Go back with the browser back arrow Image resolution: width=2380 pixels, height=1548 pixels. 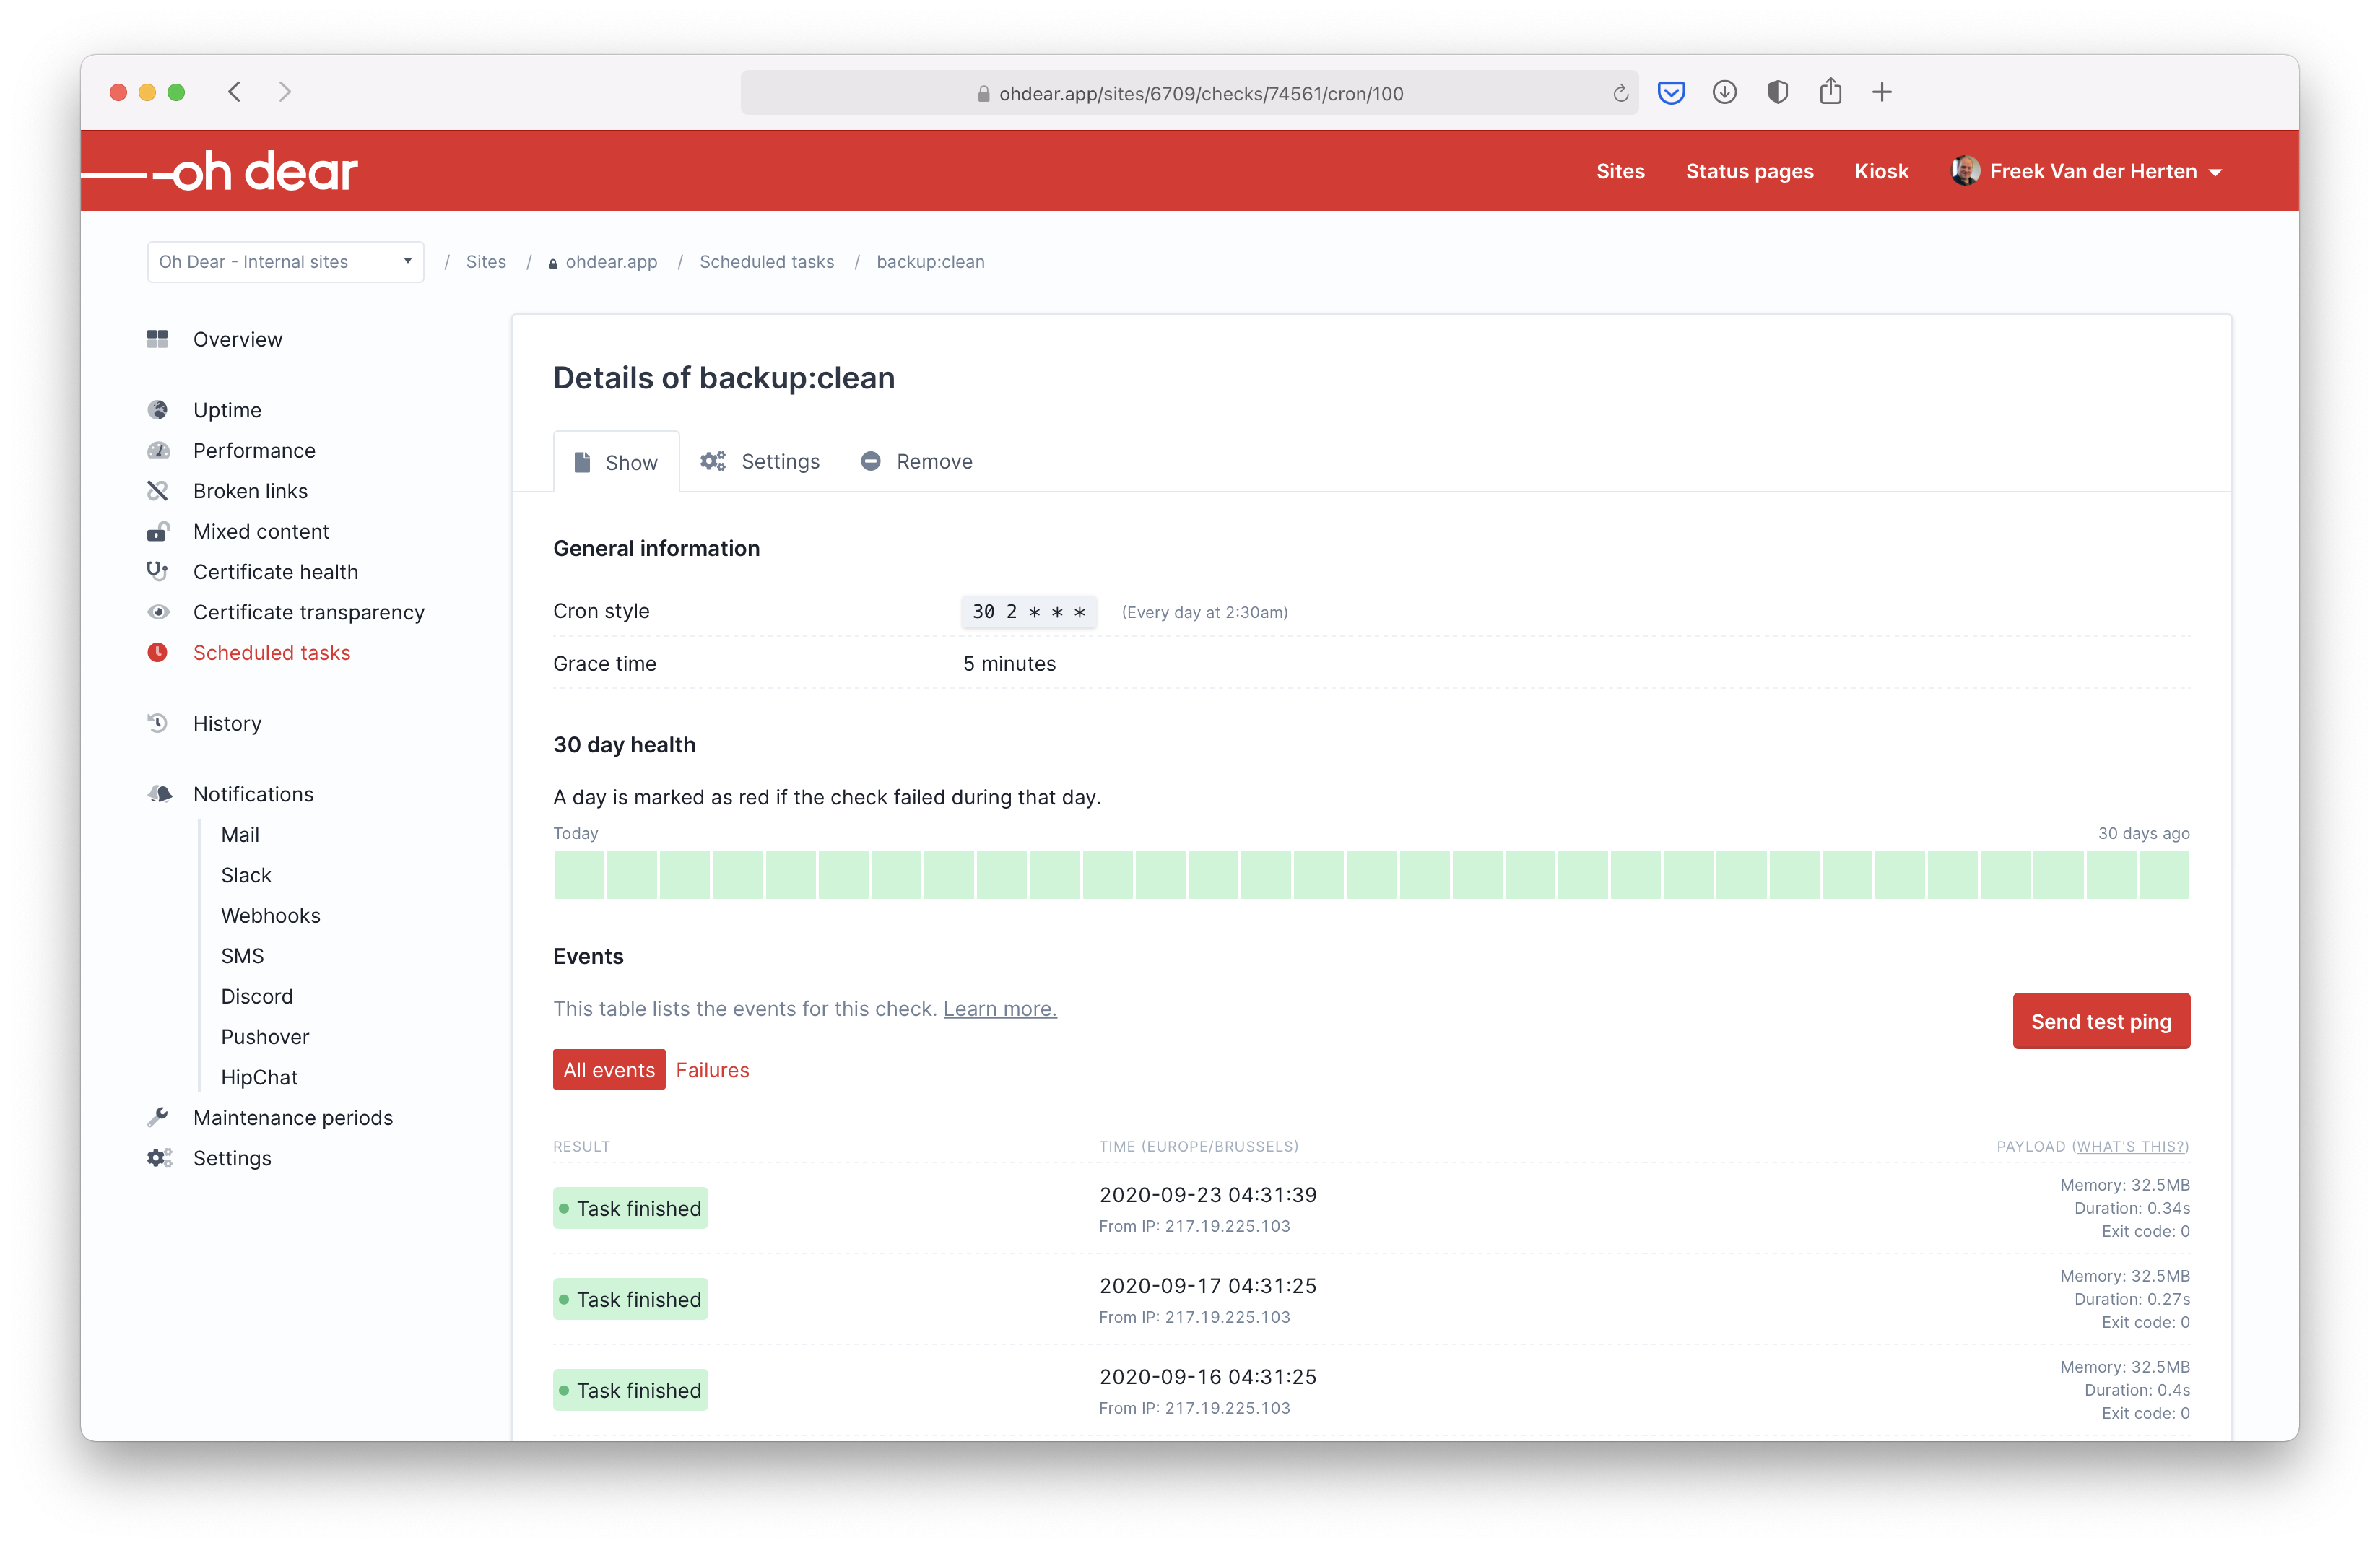(x=235, y=92)
